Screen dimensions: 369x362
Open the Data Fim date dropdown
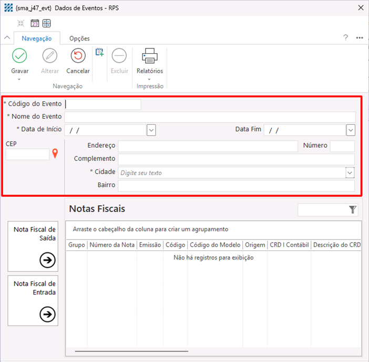(351, 130)
